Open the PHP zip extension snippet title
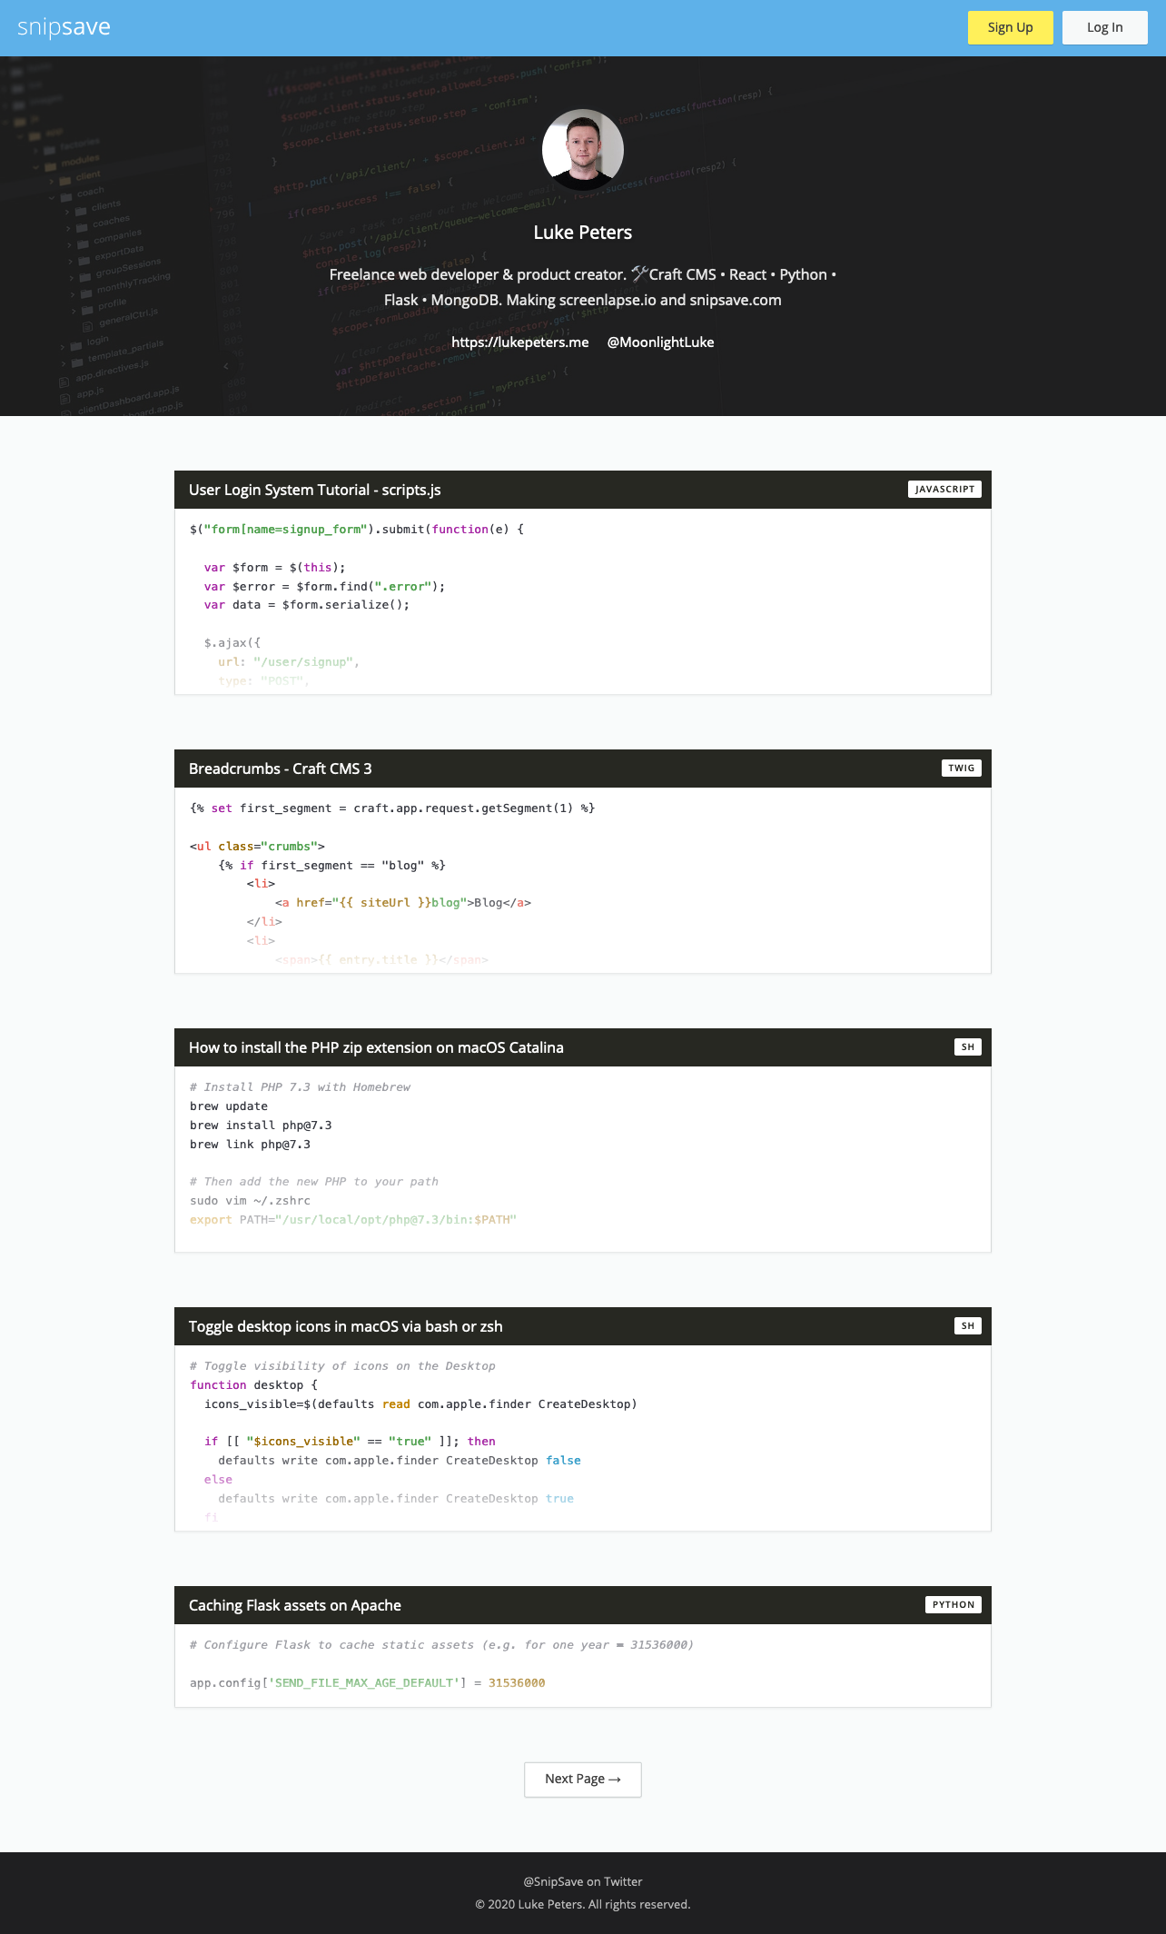1166x1934 pixels. (376, 1047)
